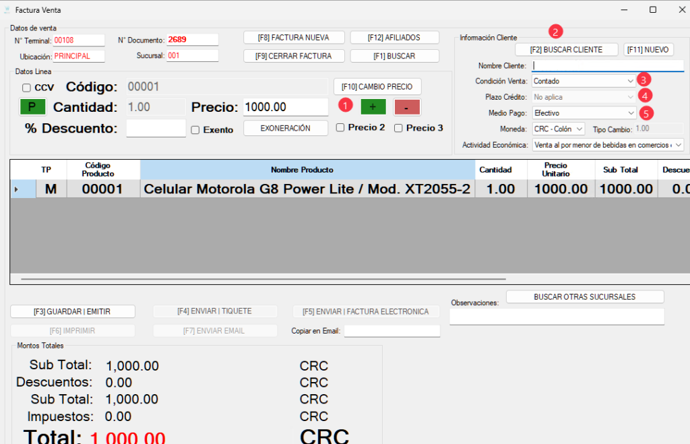
Task: Tick the Exento checkbox
Action: 195,130
